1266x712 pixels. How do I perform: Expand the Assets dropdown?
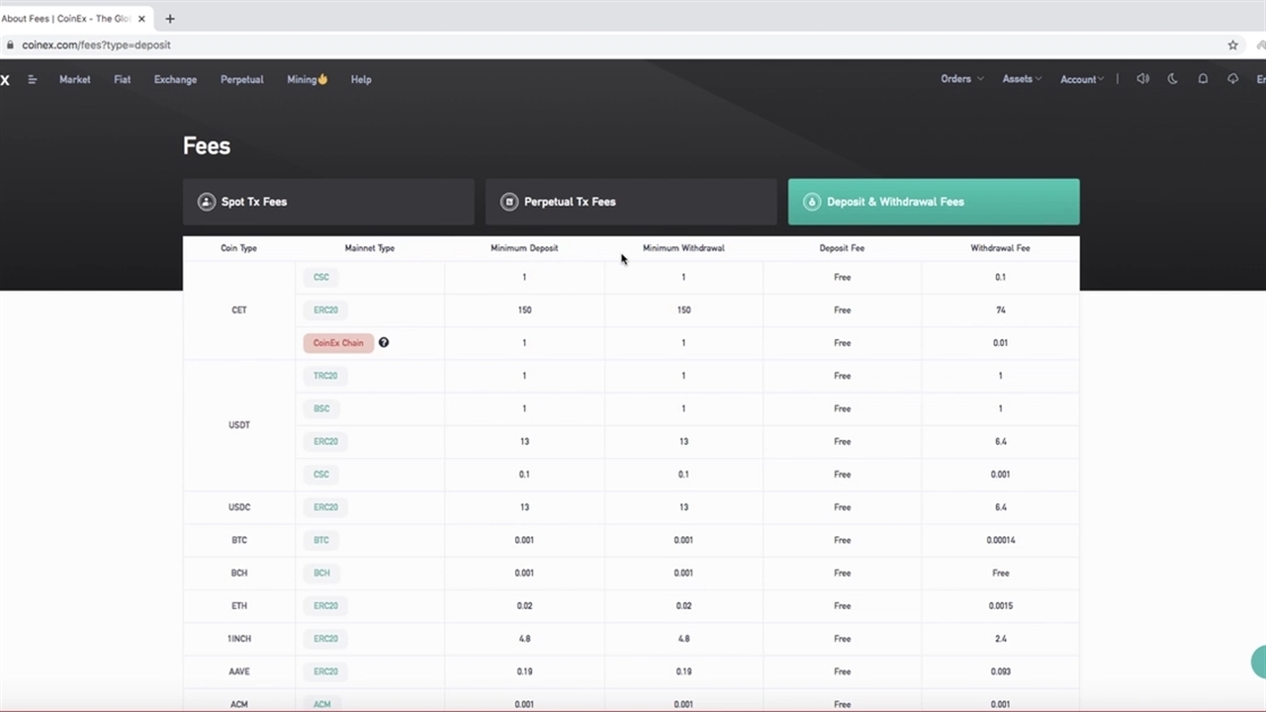click(x=1022, y=79)
